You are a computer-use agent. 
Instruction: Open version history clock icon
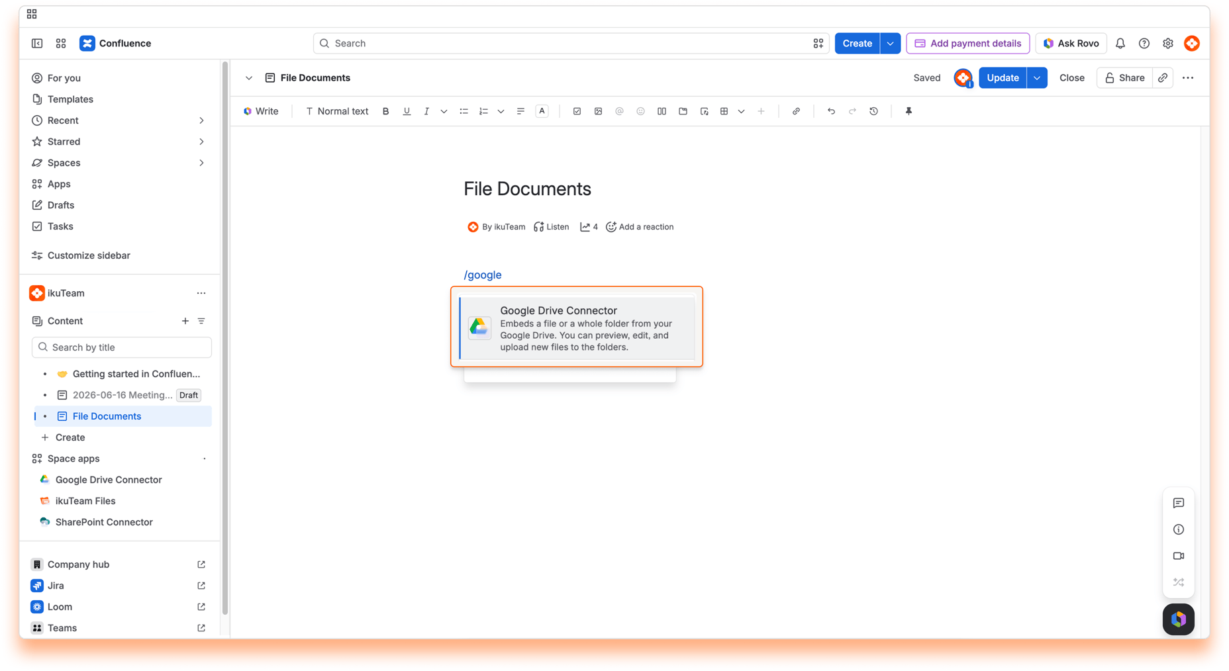tap(873, 111)
